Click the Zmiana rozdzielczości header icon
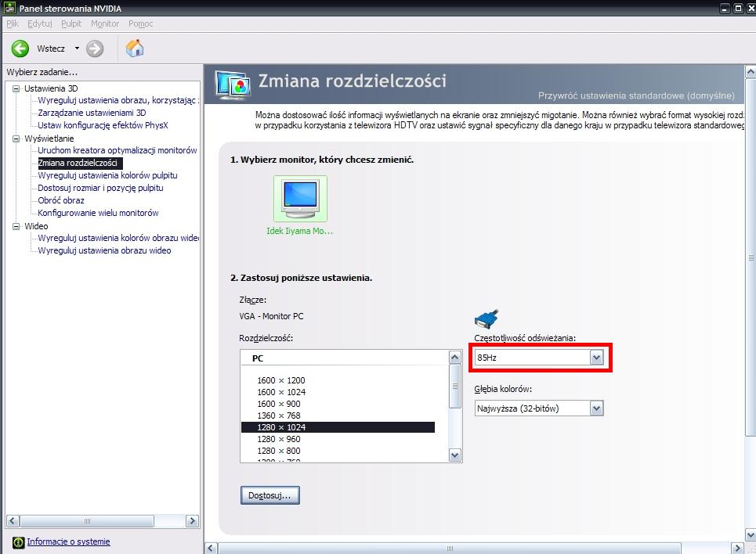Image resolution: width=756 pixels, height=554 pixels. pyautogui.click(x=233, y=85)
